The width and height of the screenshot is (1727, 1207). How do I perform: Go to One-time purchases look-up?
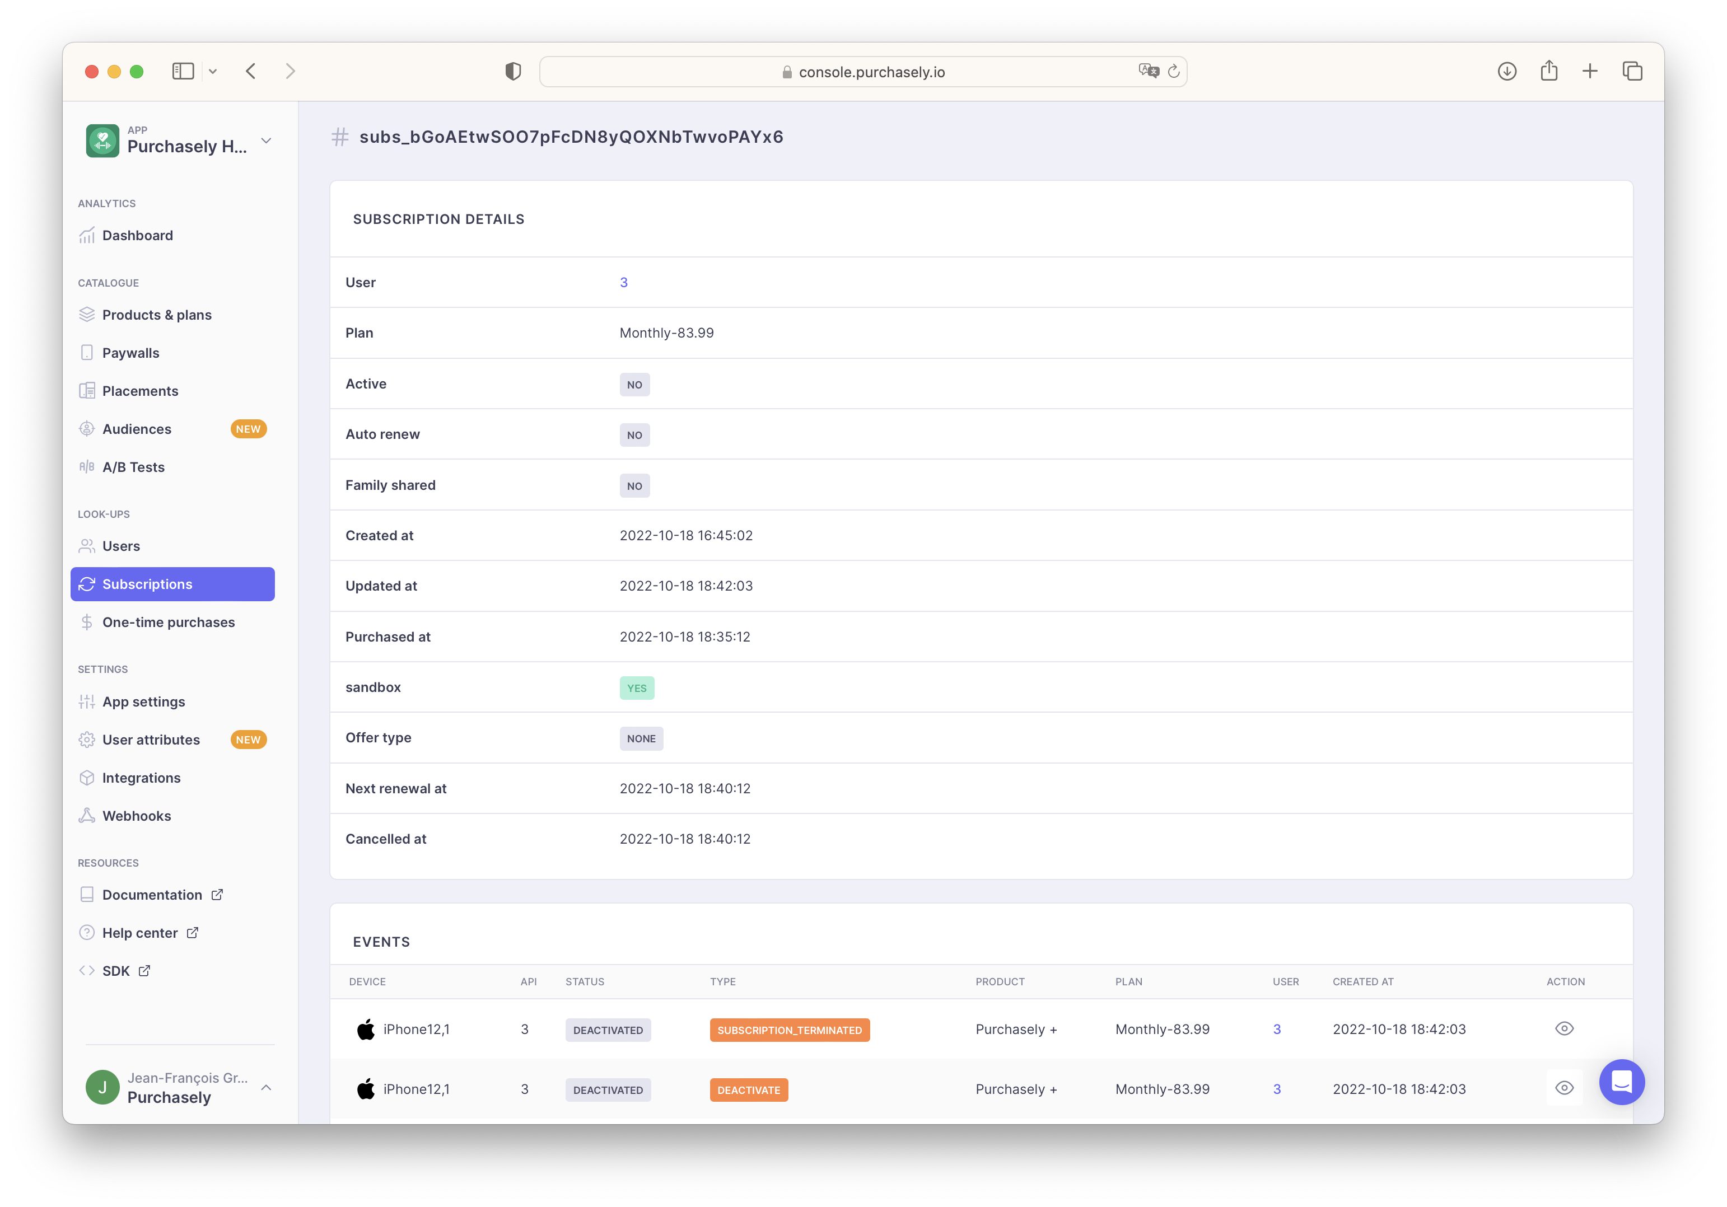[169, 622]
